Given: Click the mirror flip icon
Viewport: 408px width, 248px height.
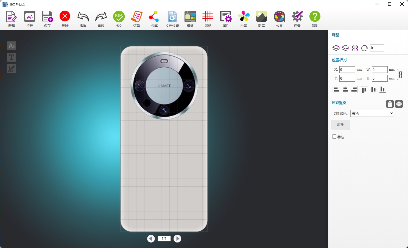Looking at the screenshot, I should [x=355, y=48].
